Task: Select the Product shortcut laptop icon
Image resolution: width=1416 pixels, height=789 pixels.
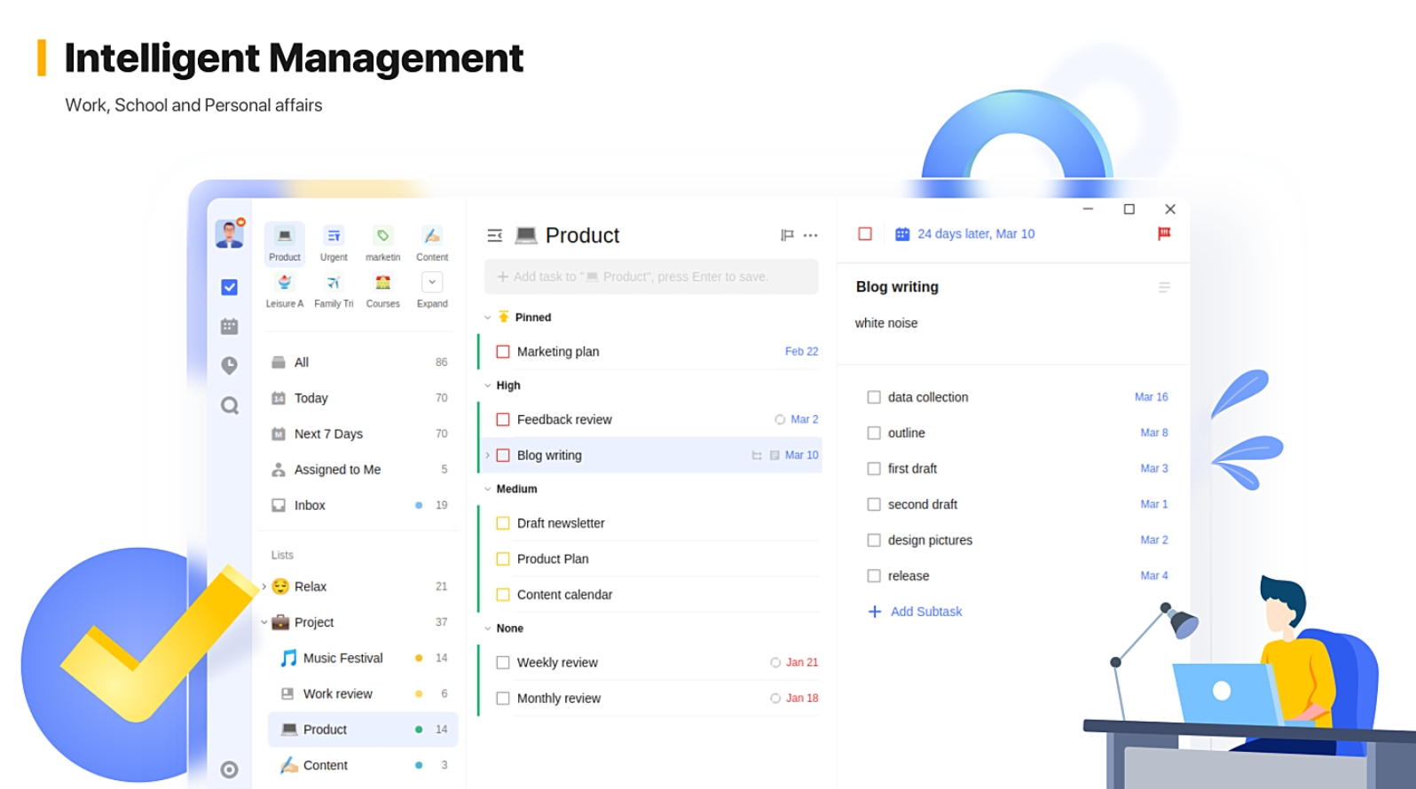Action: (285, 236)
